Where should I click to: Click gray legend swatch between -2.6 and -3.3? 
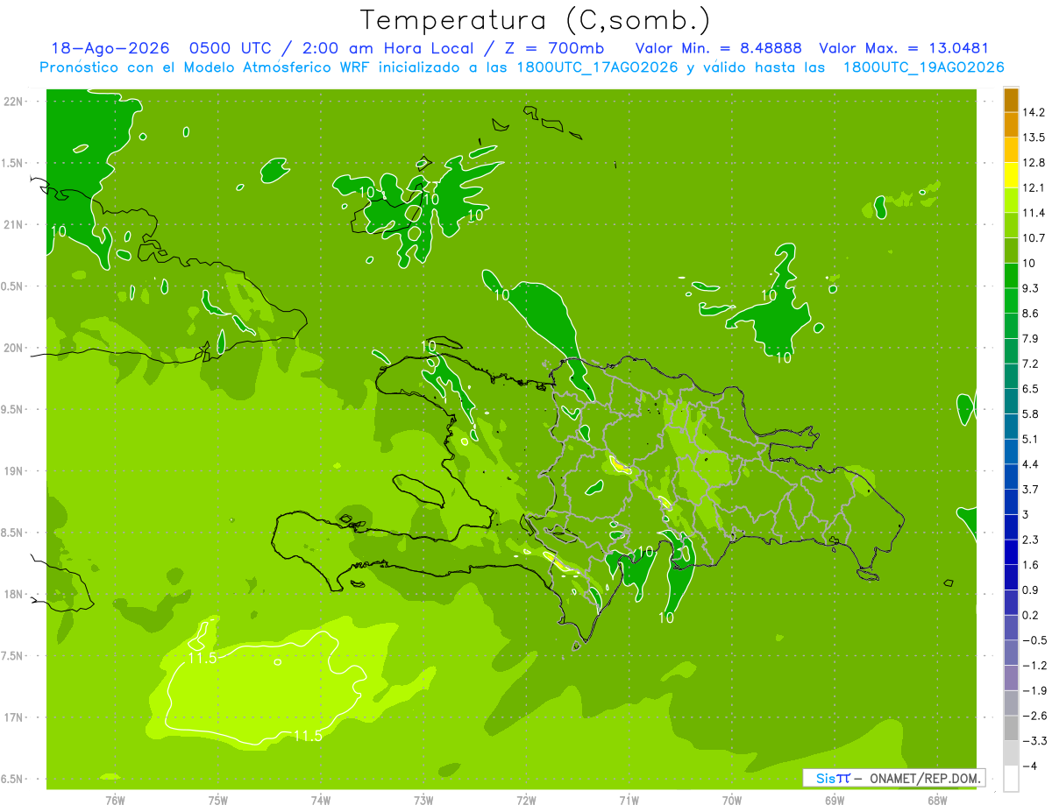point(1011,729)
